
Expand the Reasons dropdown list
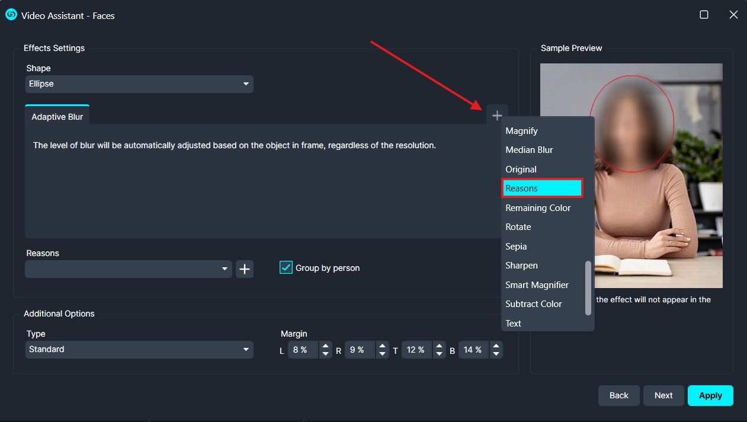pos(129,269)
